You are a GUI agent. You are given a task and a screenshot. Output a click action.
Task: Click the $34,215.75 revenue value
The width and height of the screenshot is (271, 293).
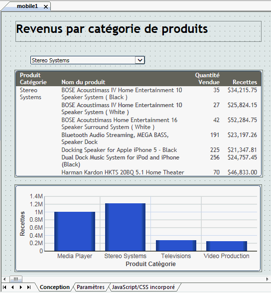(242, 90)
